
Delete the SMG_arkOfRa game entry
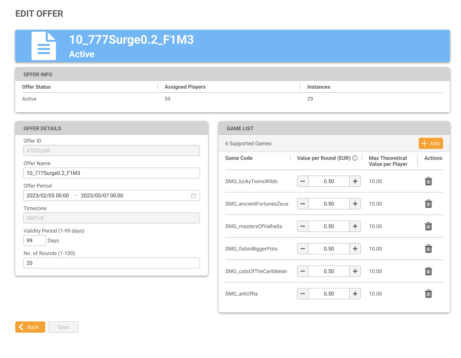(428, 294)
